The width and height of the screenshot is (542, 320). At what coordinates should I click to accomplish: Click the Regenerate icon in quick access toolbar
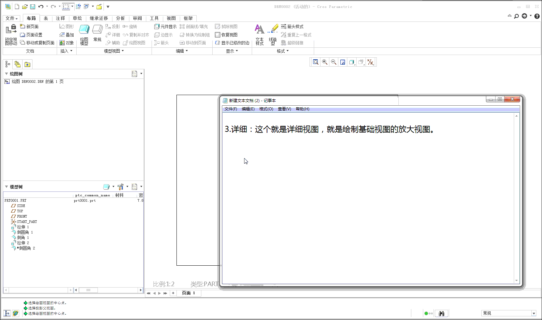[78, 7]
